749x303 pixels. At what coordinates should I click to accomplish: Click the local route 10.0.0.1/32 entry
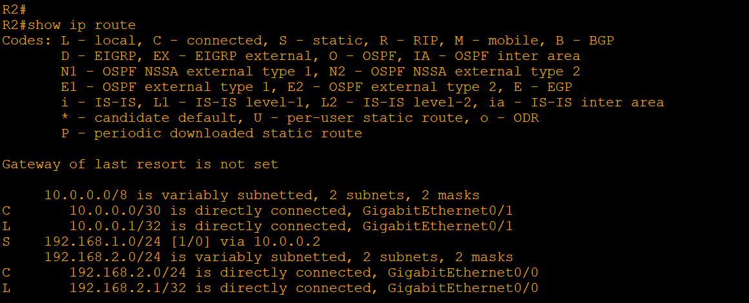point(120,226)
